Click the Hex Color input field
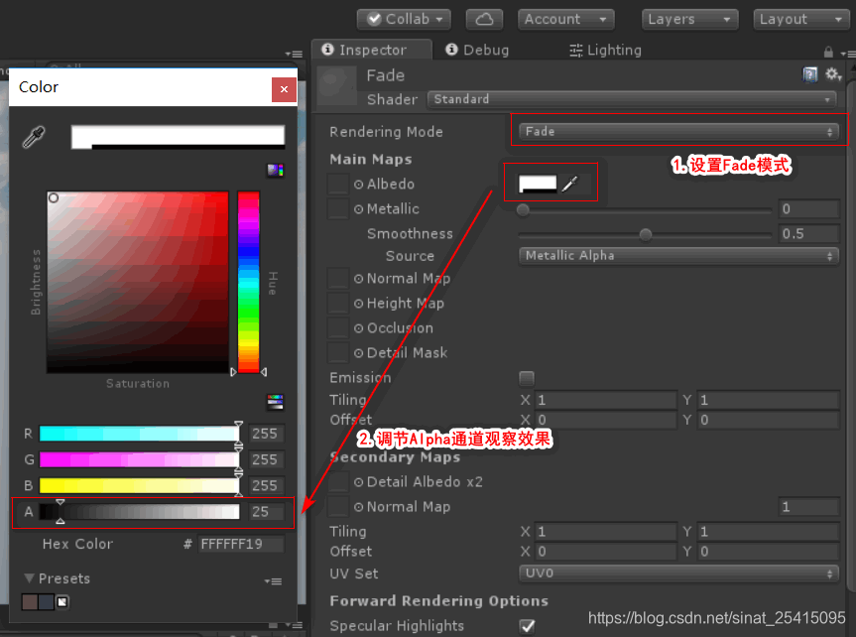Screen dimensions: 856x637 point(241,544)
